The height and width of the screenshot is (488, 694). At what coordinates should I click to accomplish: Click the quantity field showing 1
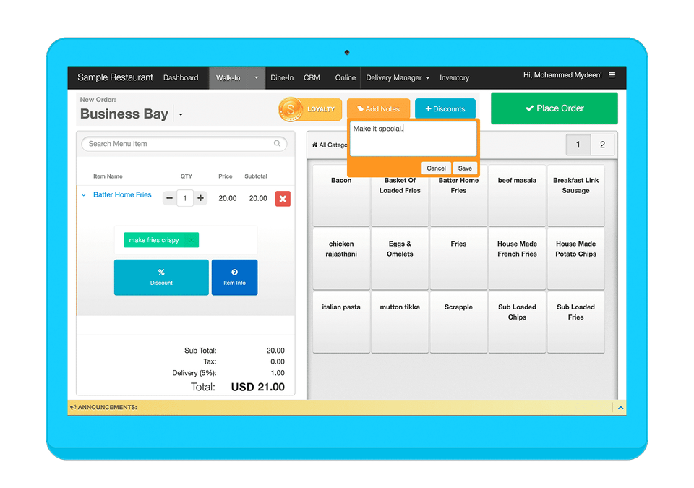185,198
